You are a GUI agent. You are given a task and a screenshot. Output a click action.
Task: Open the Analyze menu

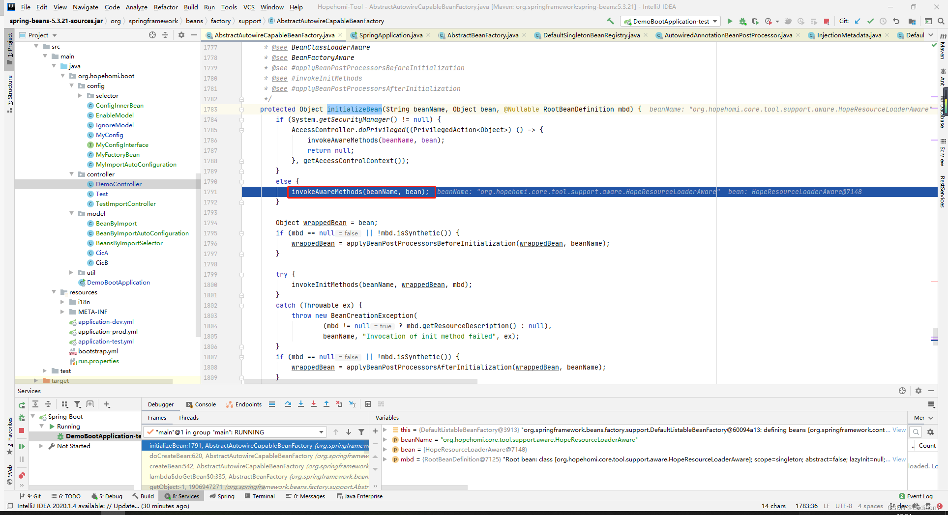[x=136, y=7]
